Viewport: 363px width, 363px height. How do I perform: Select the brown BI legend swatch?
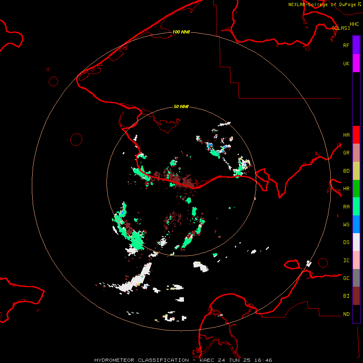[356, 296]
